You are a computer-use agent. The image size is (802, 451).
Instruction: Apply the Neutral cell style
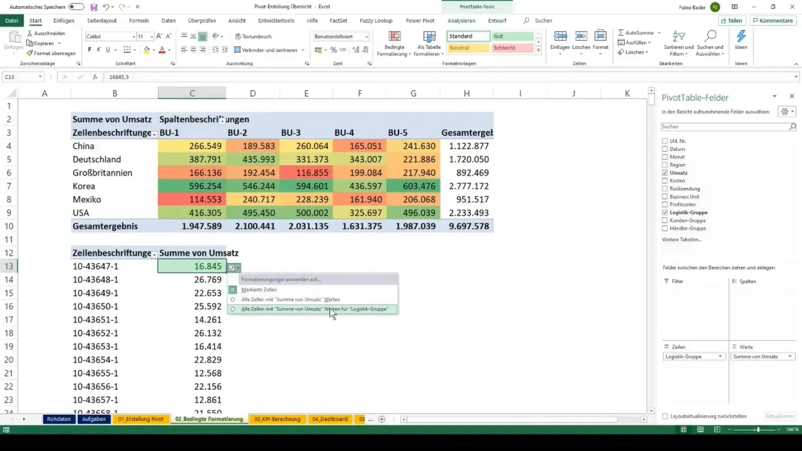[468, 48]
